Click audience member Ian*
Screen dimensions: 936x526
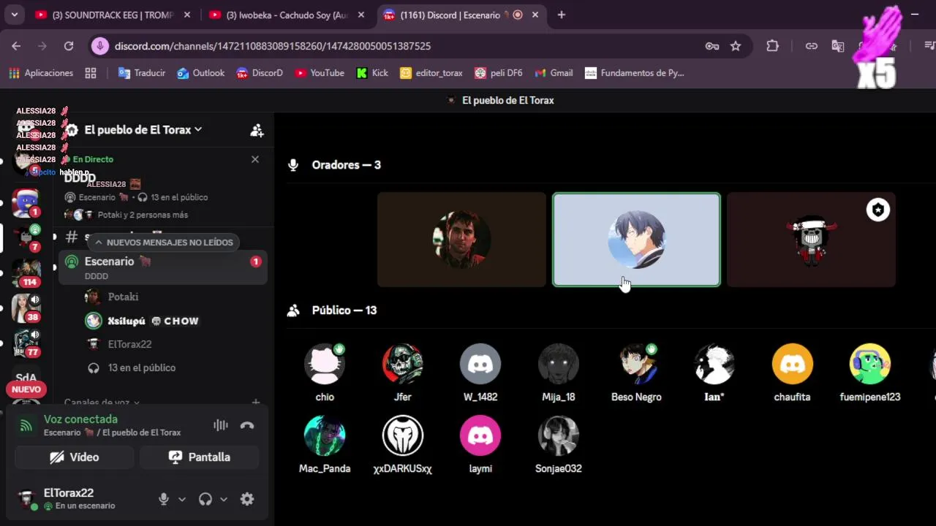[x=714, y=373]
